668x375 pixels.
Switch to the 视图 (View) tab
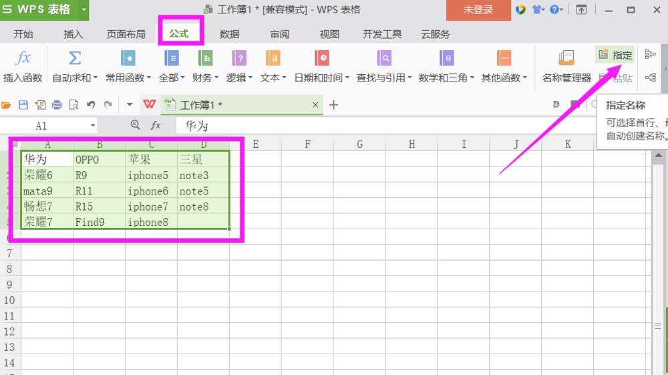click(330, 34)
